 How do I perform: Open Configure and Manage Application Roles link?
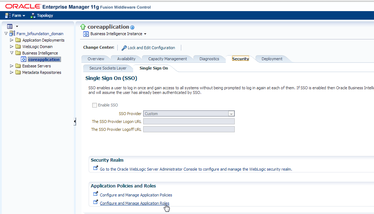click(135, 203)
